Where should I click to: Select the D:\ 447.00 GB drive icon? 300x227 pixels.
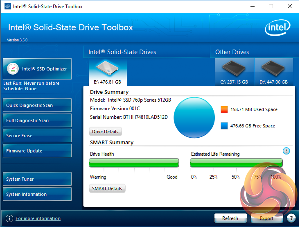coord(273,70)
